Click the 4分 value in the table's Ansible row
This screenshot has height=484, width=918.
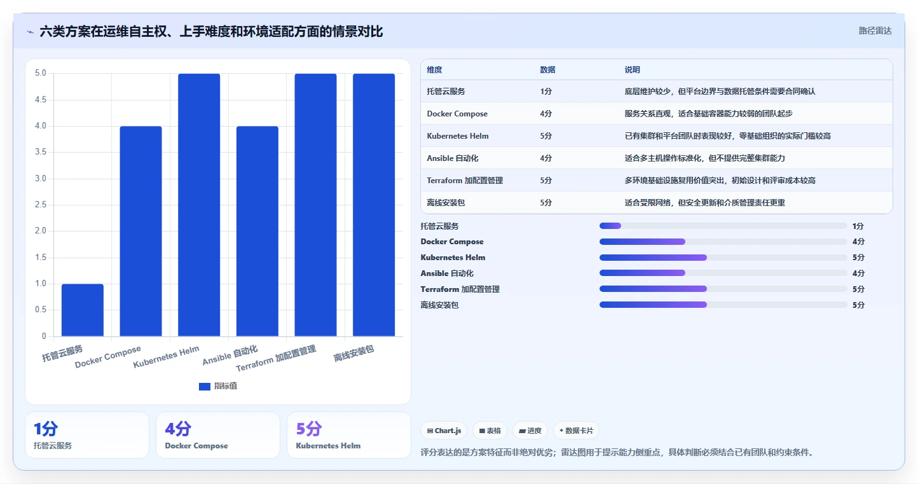pos(546,158)
